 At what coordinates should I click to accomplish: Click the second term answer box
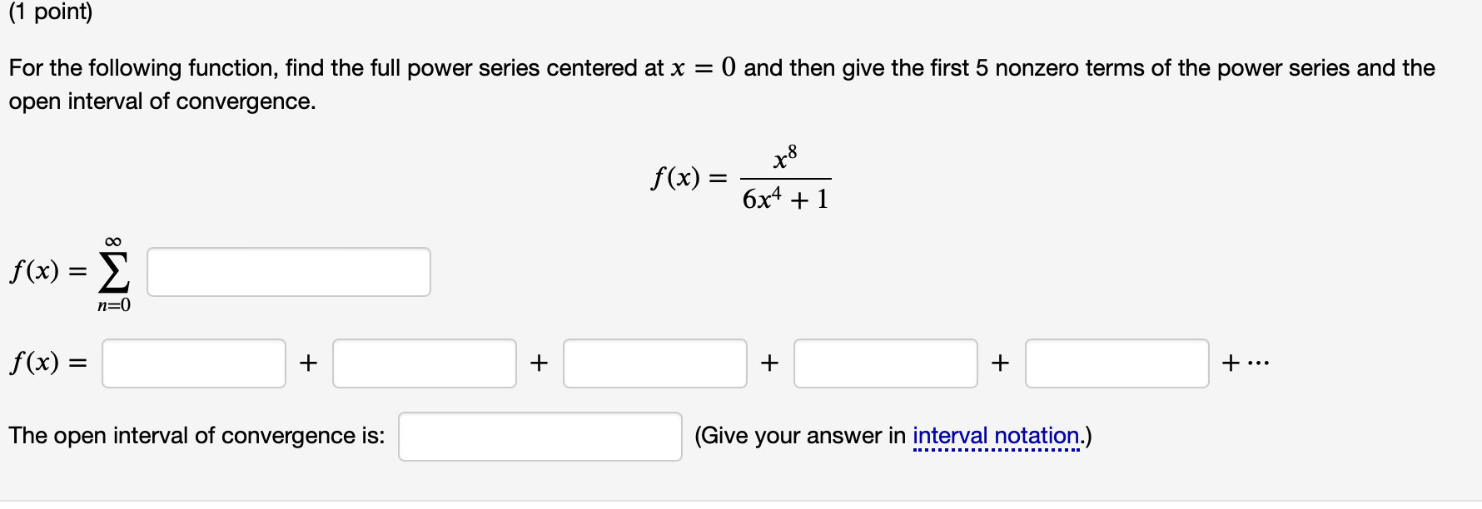[x=425, y=363]
